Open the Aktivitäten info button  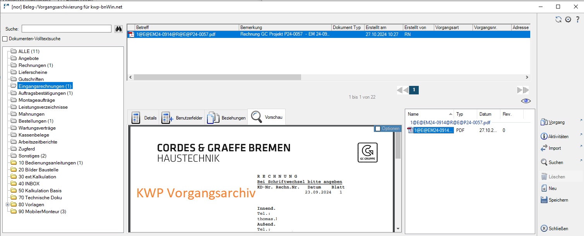(x=555, y=137)
